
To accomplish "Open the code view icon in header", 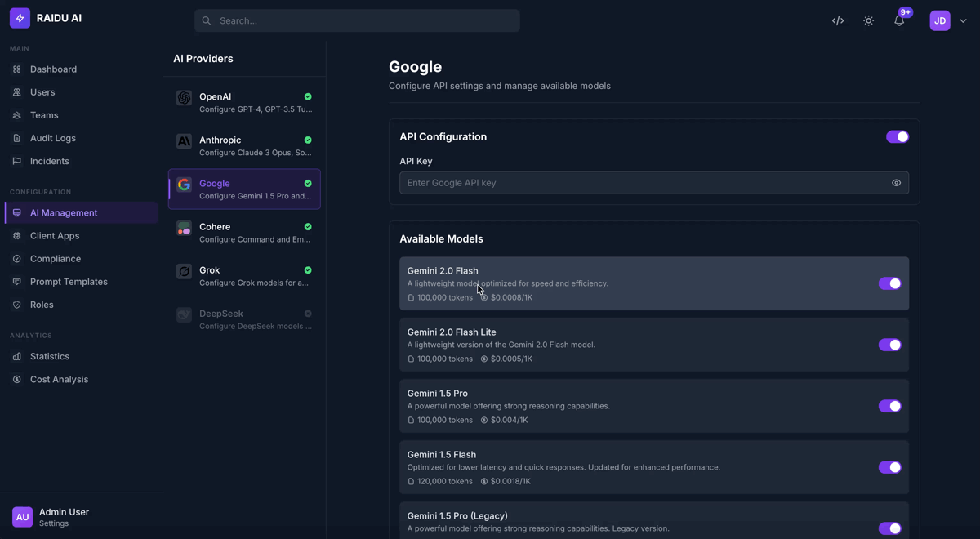I will click(x=838, y=20).
